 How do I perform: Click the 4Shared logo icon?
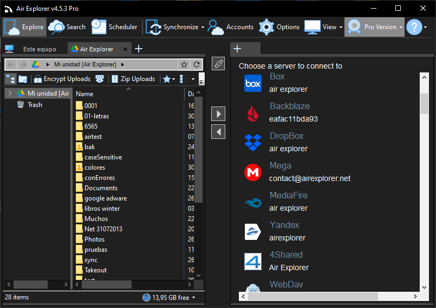[253, 262]
